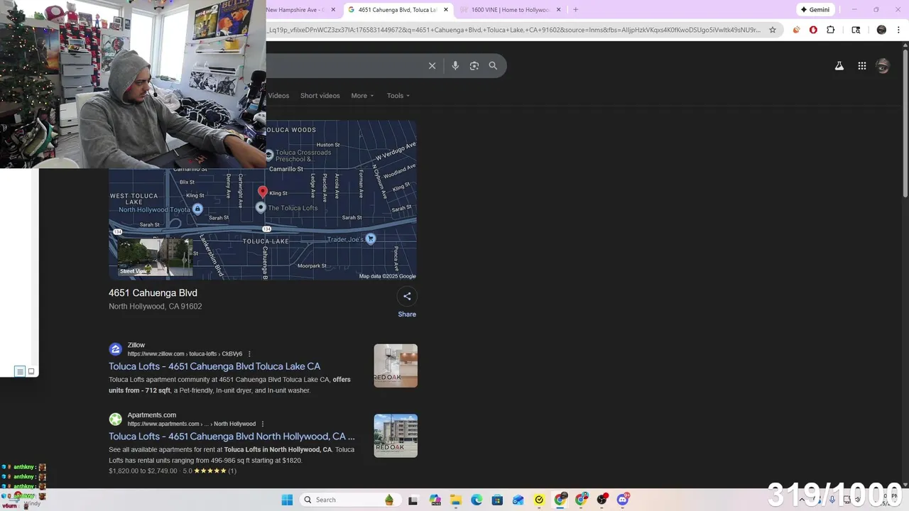Open Apartments.com result options three-dot menu
Screen dimensions: 909x511
[x=263, y=424]
